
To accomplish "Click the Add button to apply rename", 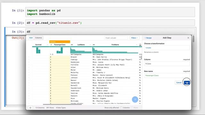I will click(187, 83).
